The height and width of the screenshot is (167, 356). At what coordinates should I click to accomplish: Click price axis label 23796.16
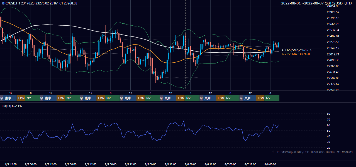[333, 18]
